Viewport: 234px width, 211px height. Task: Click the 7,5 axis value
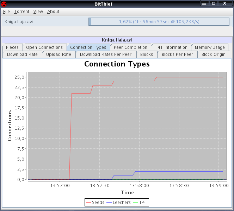(x=20, y=149)
